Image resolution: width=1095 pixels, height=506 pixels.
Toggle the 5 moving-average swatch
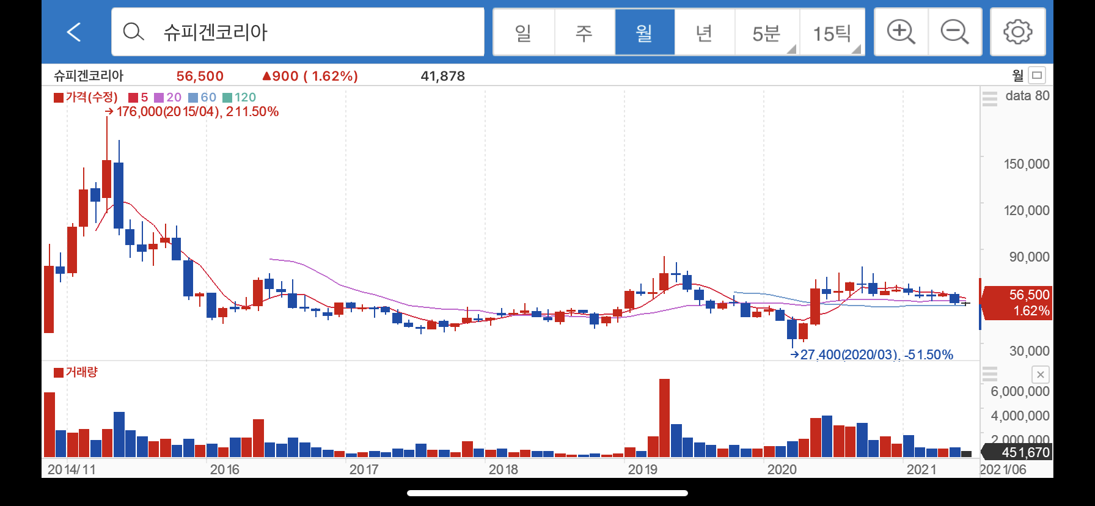(133, 97)
